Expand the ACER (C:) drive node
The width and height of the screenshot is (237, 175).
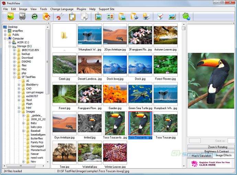[x=10, y=42]
